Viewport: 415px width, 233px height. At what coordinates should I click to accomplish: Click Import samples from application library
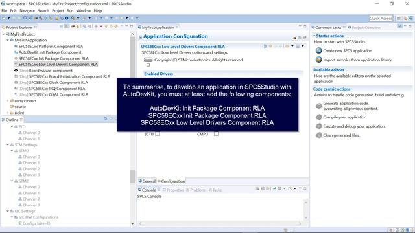point(357,60)
